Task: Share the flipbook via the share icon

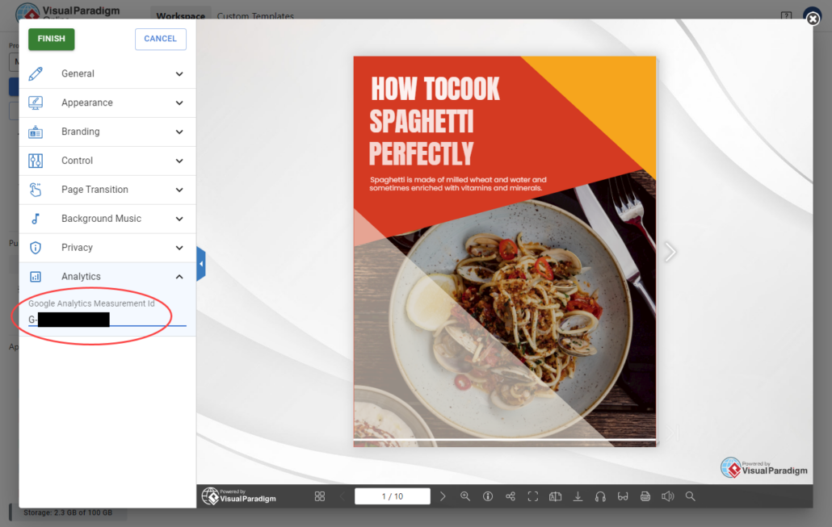Action: [511, 496]
